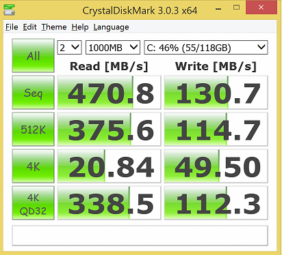This screenshot has height=255, width=282.
Task: Select 4K QD32 write result 112.3
Action: tap(216, 203)
